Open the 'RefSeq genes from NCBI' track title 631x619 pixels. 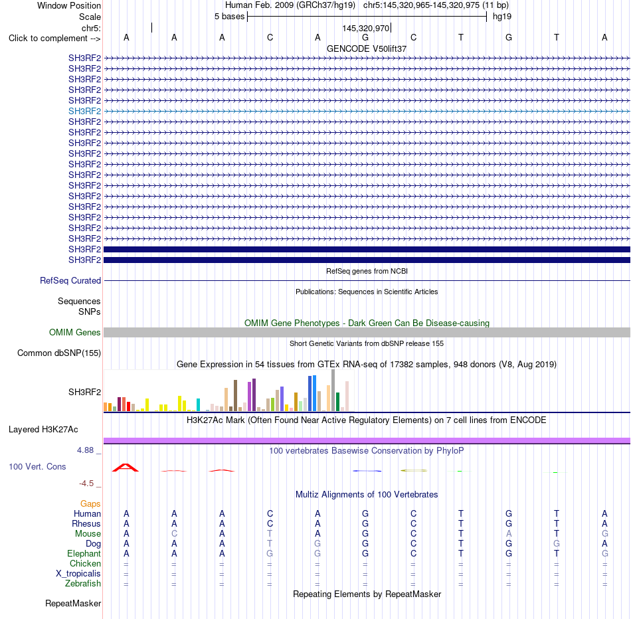click(x=367, y=271)
